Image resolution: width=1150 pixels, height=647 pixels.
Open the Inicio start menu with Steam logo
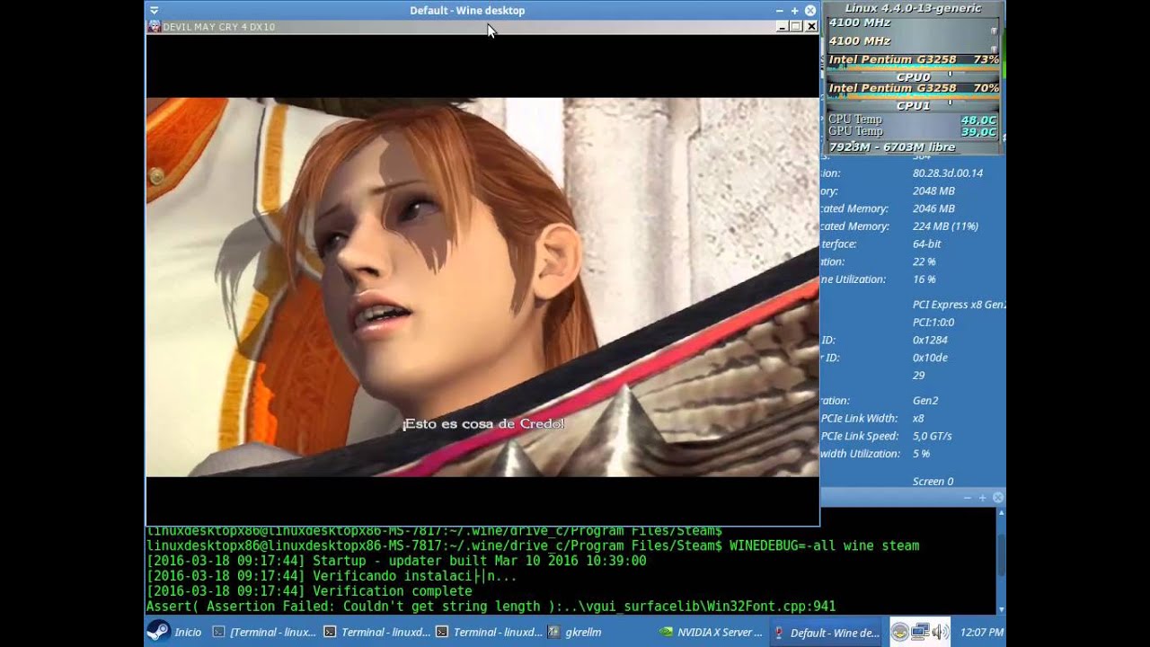[x=175, y=632]
